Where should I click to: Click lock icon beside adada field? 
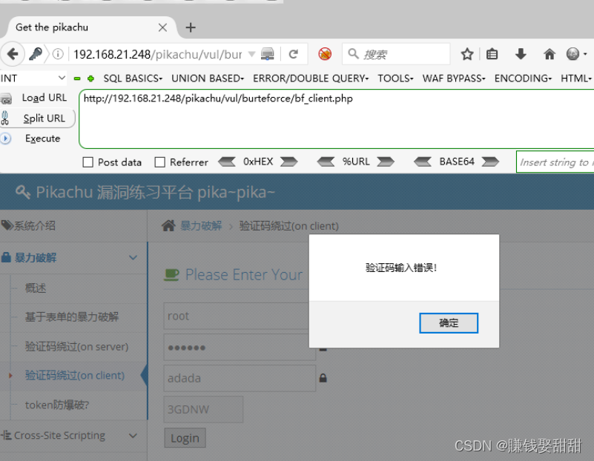323,378
